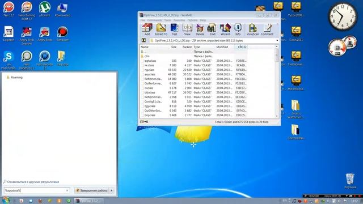Open the Корзина recycle bin

click(350, 181)
